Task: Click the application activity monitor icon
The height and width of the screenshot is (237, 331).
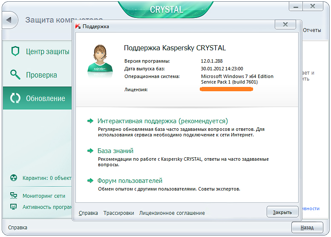Action: 14,207
